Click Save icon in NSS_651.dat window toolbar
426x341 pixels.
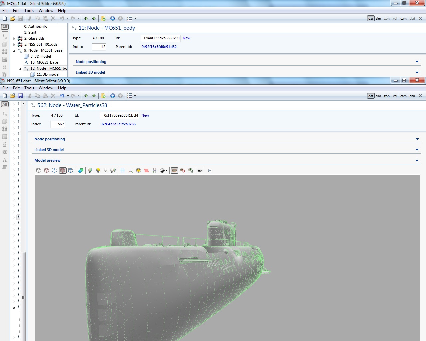pos(20,96)
